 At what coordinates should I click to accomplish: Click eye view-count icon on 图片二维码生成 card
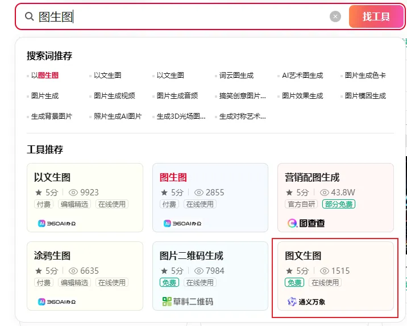click(x=199, y=271)
